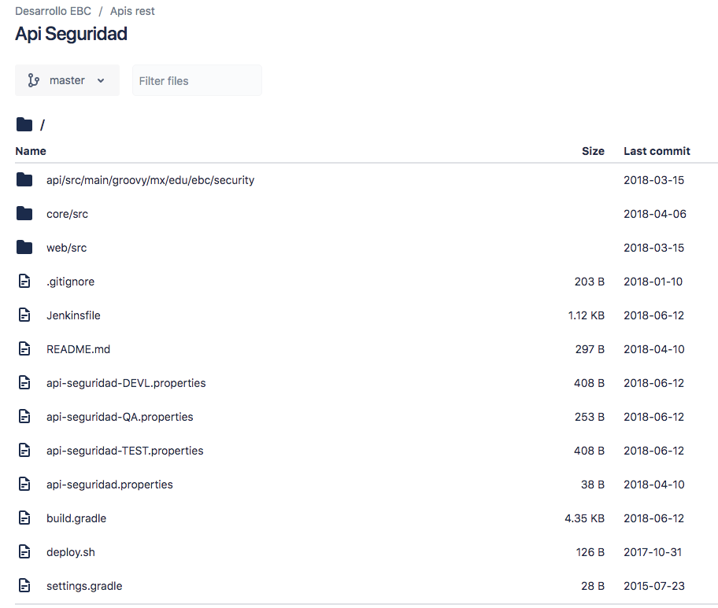Click the Filter files input field
The width and height of the screenshot is (718, 608).
pos(197,80)
